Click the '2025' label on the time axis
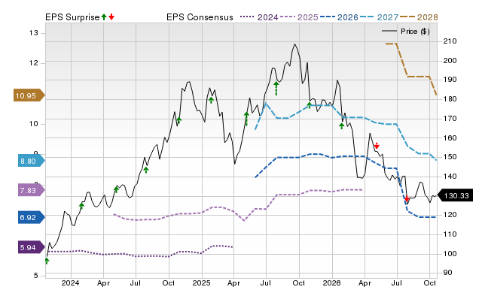The height and width of the screenshot is (287, 482). (201, 282)
